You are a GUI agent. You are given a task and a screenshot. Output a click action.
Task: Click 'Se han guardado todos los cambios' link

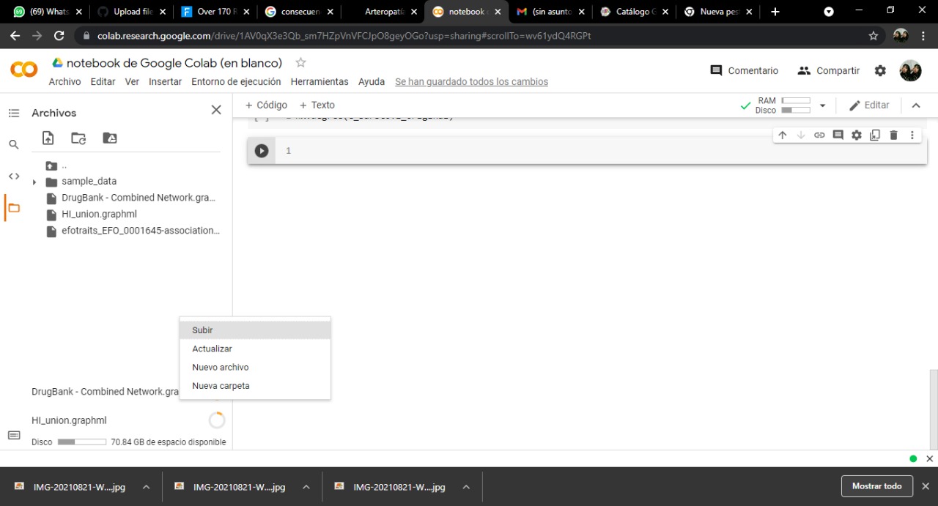(x=471, y=82)
